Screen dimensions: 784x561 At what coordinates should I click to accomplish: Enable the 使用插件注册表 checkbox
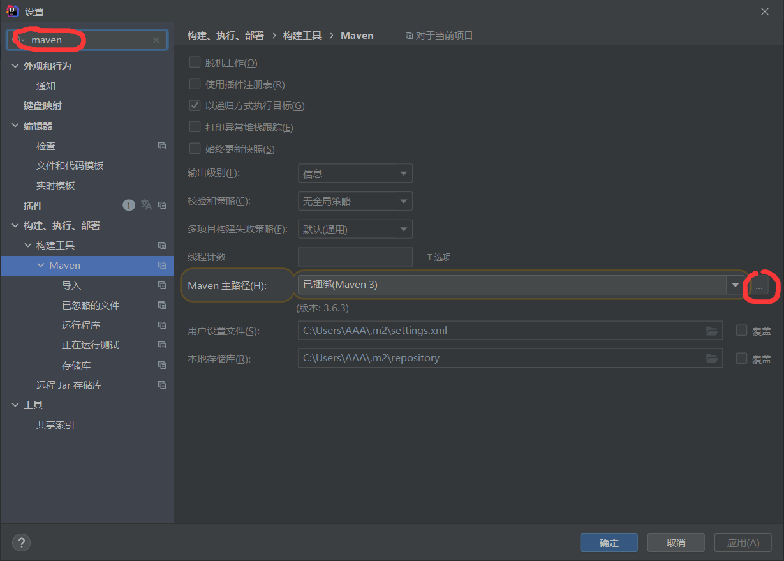[x=195, y=84]
